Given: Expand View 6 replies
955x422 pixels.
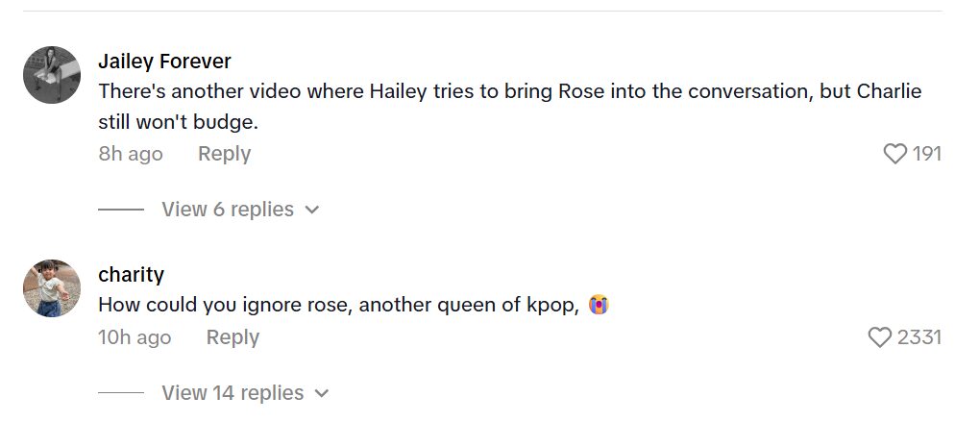Looking at the screenshot, I should point(228,210).
